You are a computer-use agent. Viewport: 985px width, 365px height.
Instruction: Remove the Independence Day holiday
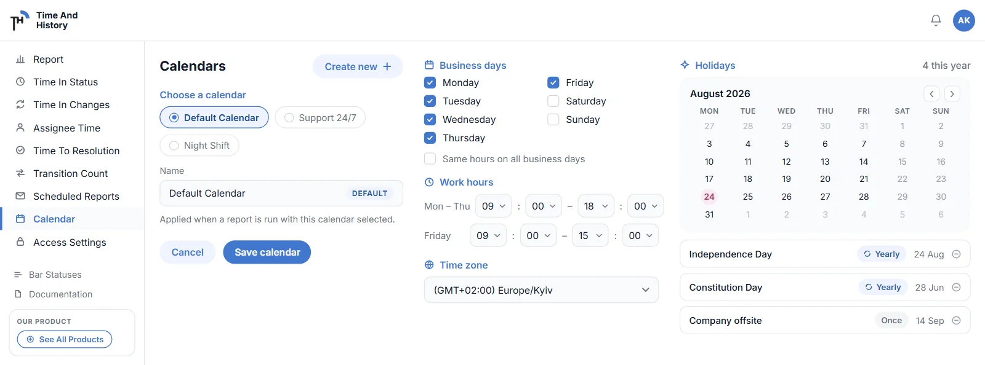(x=956, y=254)
